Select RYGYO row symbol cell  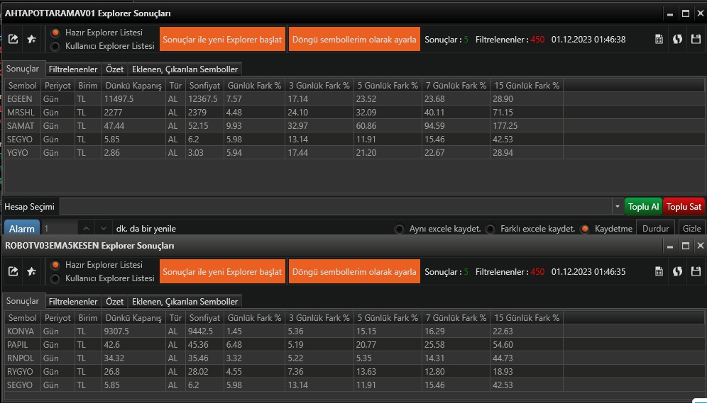(23, 372)
